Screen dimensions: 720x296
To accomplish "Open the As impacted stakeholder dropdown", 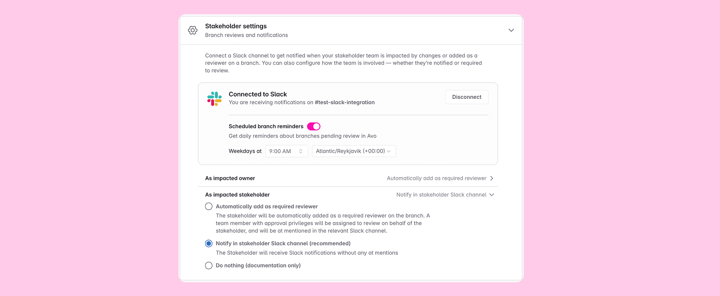I will tap(445, 195).
